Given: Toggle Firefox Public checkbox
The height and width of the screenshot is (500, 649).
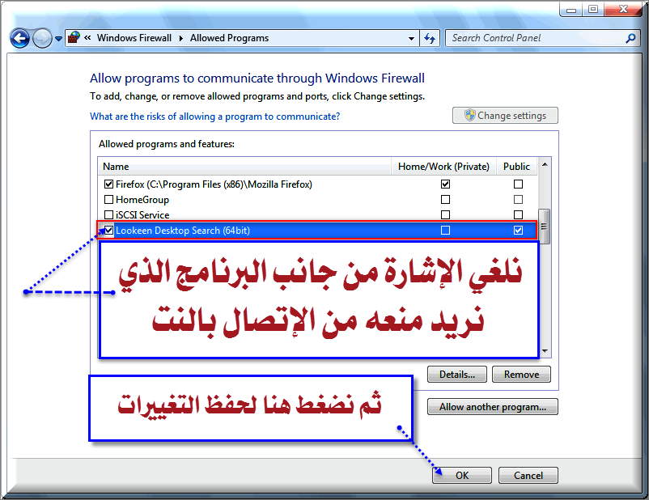Looking at the screenshot, I should coord(518,184).
